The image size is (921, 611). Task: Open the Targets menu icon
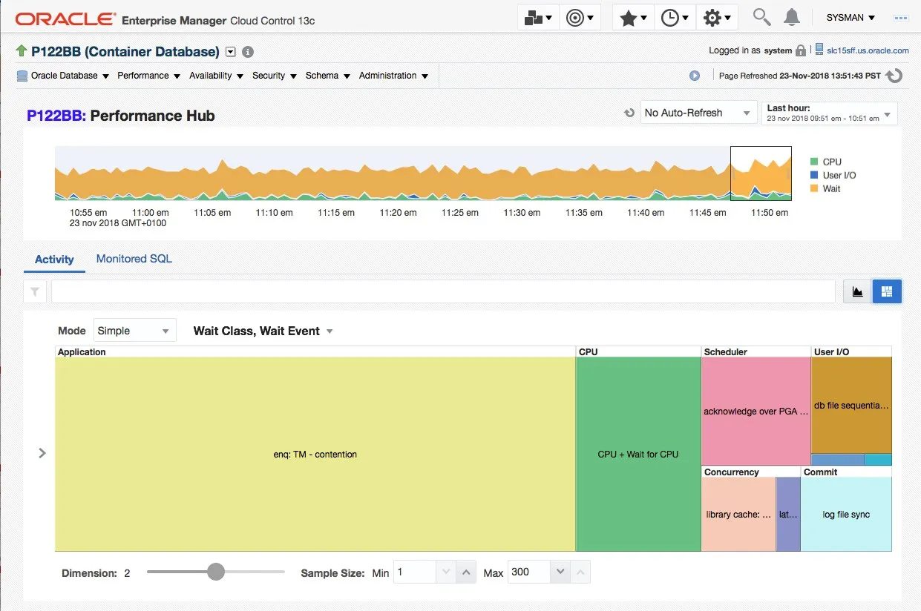(580, 18)
